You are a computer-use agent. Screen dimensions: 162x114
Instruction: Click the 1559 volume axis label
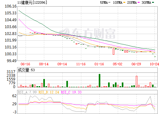click(11, 79)
